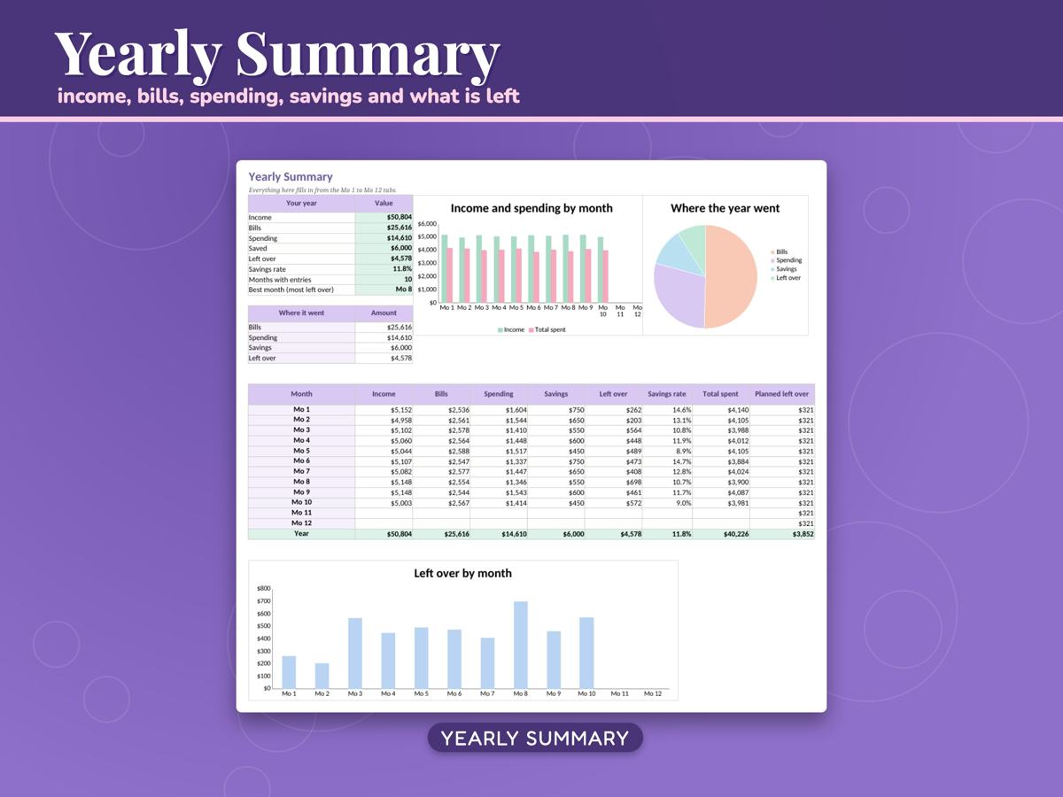Click the 'Amount' column header

tap(384, 313)
